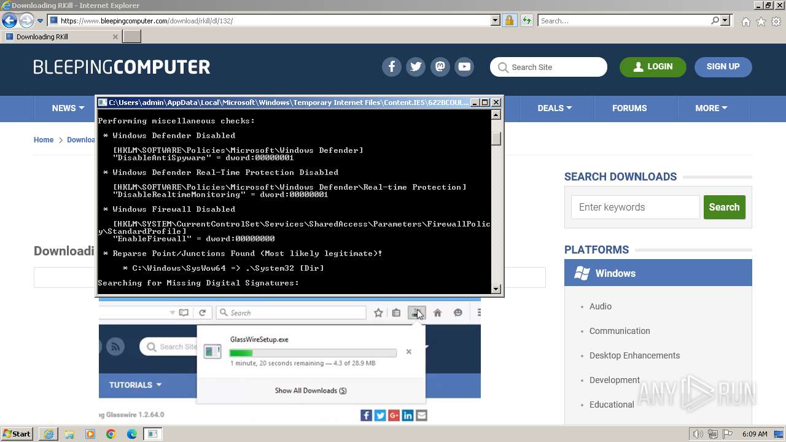Open media player taskbar icon
Image resolution: width=786 pixels, height=442 pixels.
click(x=90, y=434)
